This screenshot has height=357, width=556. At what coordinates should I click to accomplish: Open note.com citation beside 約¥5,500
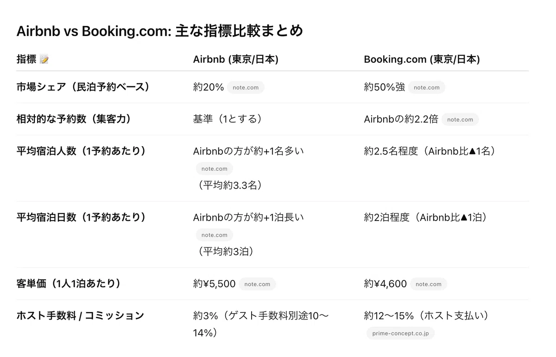click(257, 284)
